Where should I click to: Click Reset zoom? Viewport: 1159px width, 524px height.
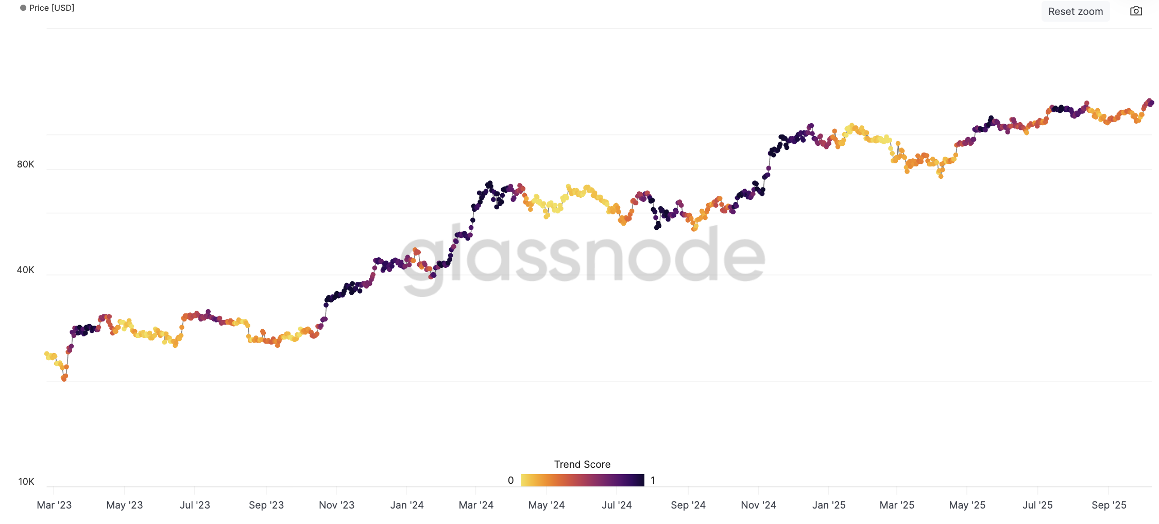point(1076,11)
